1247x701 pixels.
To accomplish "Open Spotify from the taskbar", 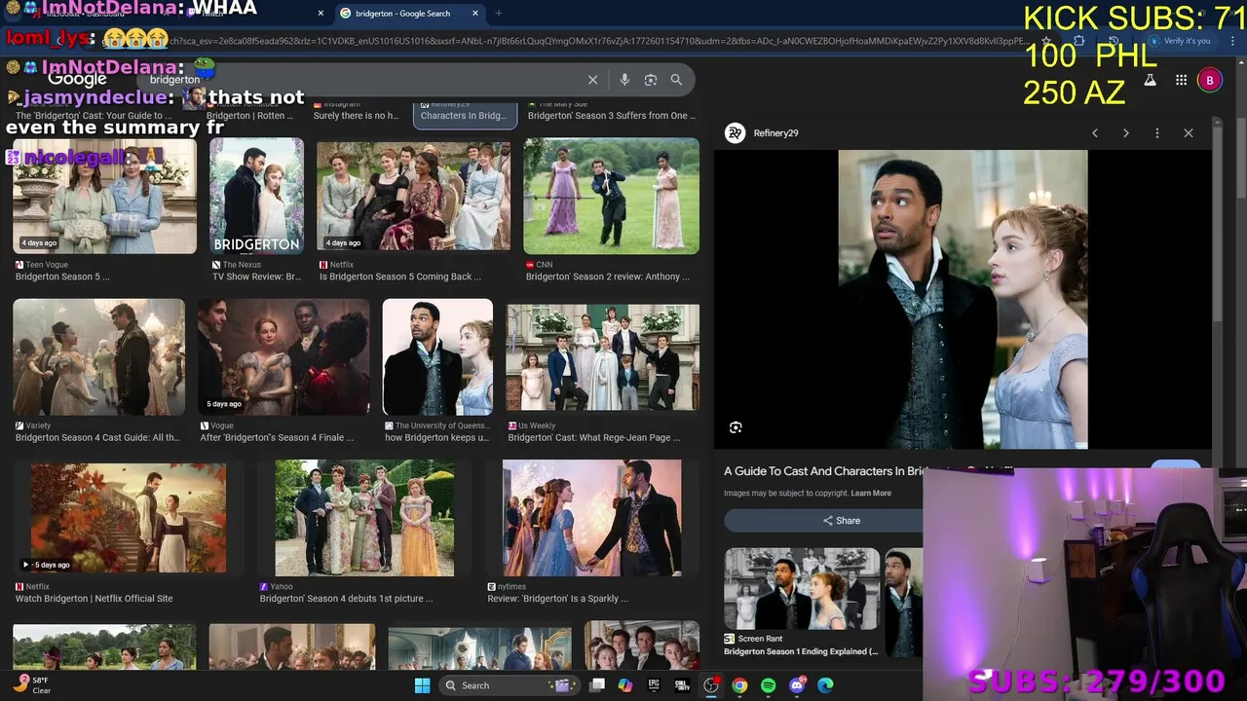I will point(768,685).
